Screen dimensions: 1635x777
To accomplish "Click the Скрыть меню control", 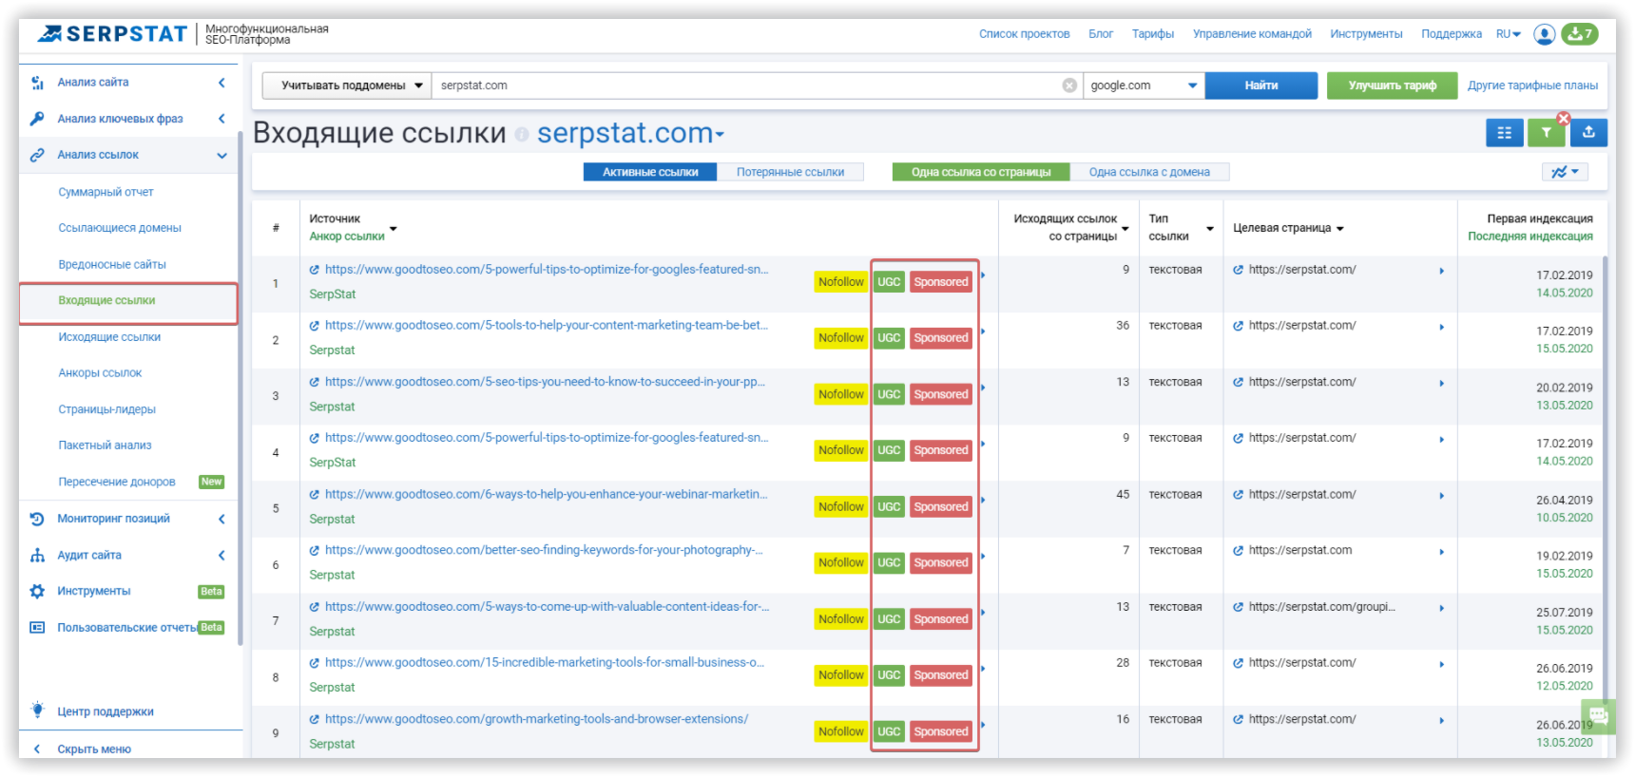I will (x=94, y=749).
